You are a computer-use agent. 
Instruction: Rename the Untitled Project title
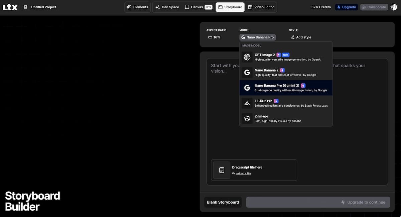coord(43,7)
